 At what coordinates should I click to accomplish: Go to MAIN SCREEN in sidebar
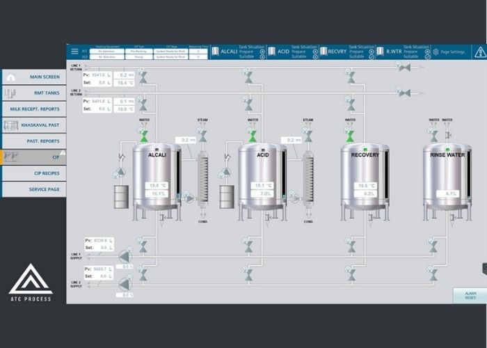click(x=33, y=77)
